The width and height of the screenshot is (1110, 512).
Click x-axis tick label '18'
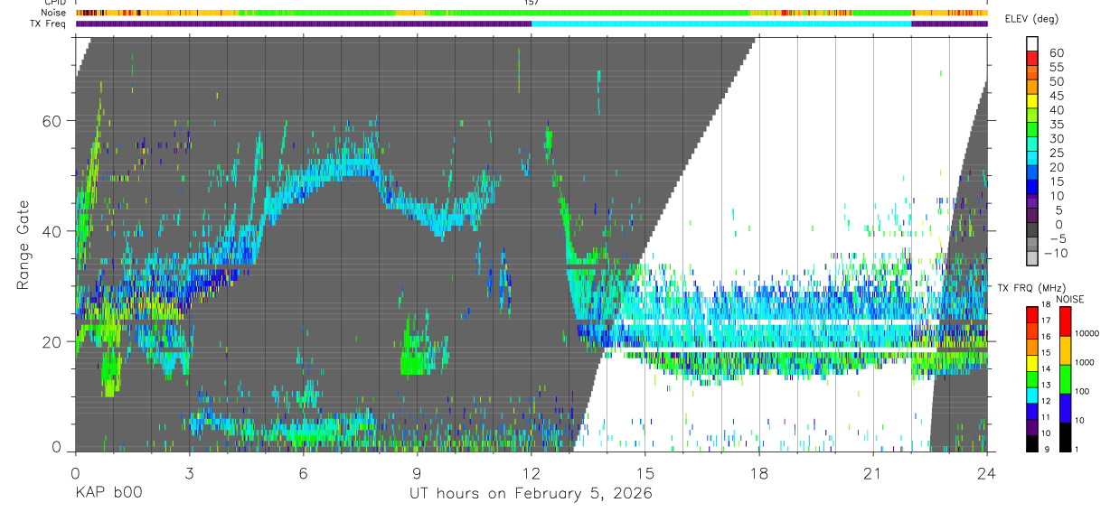click(759, 473)
